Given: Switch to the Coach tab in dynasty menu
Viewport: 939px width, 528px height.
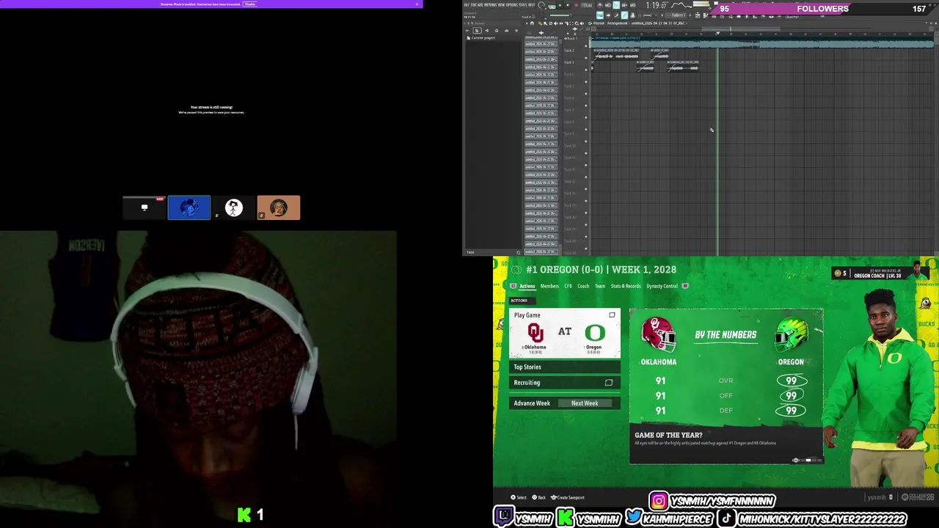Looking at the screenshot, I should pyautogui.click(x=583, y=286).
